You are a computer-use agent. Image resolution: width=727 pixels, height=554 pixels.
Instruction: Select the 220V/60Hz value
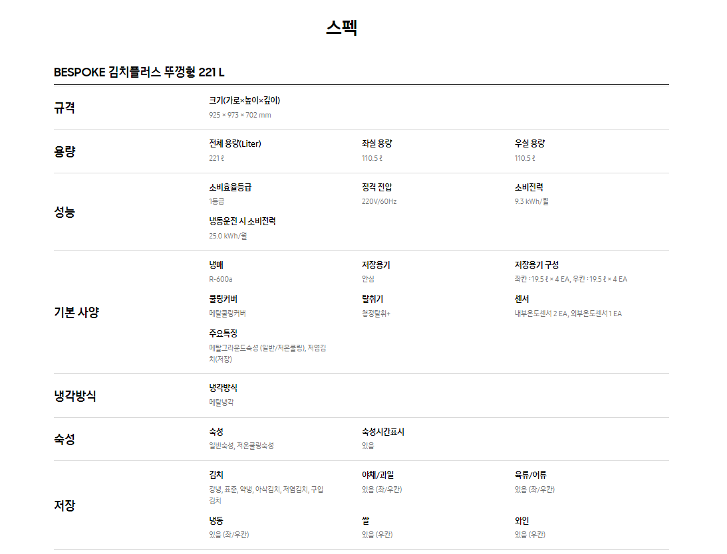pyautogui.click(x=379, y=201)
